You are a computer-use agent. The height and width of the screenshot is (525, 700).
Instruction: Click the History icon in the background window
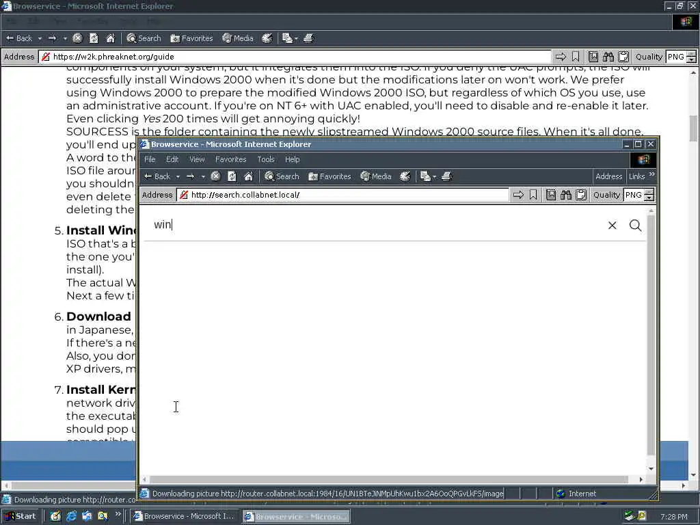(x=267, y=38)
